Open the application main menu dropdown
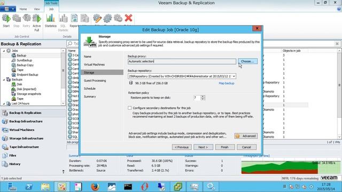 click(x=8, y=9)
